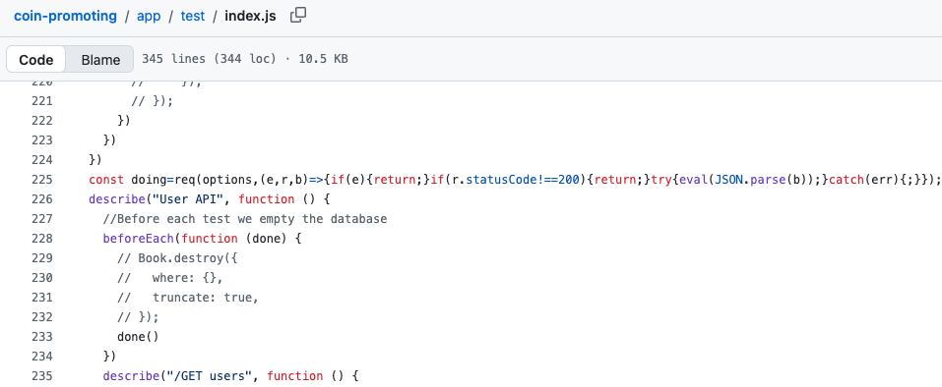Select line number 225
The image size is (942, 387).
(42, 180)
